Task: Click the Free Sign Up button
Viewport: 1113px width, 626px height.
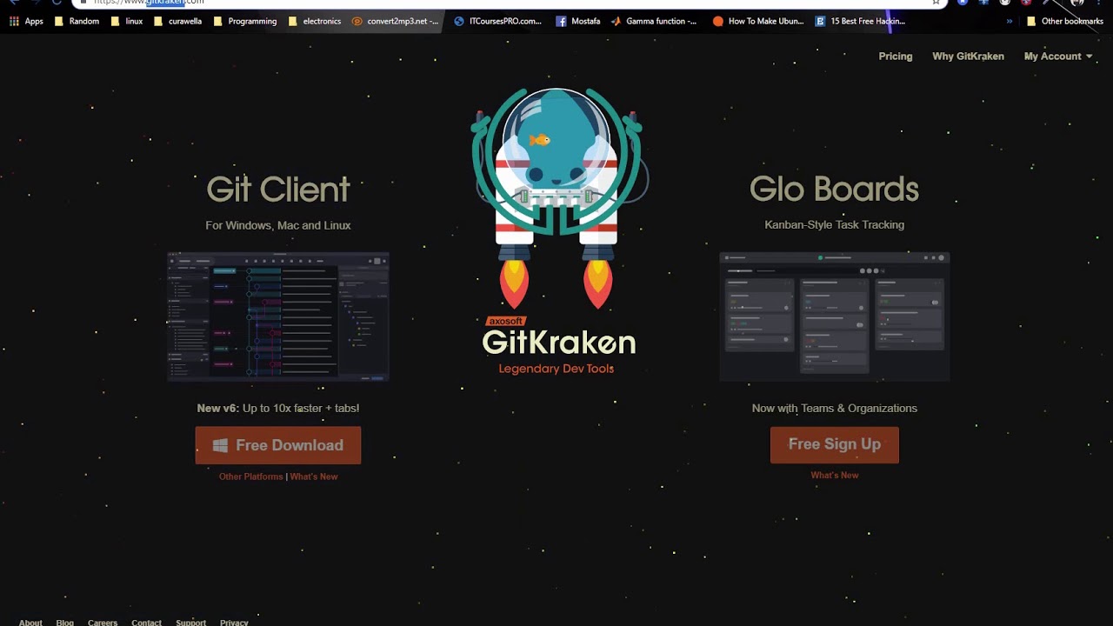Action: click(x=835, y=444)
